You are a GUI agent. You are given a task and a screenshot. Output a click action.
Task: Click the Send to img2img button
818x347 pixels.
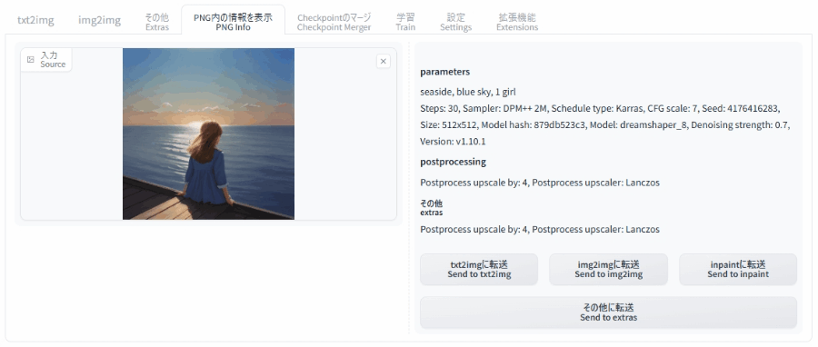tap(608, 270)
